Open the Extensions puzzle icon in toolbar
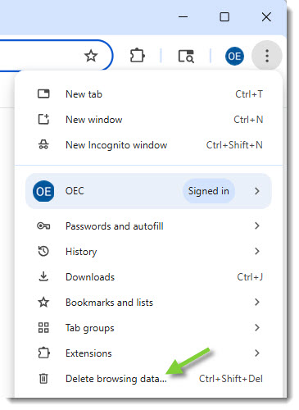This screenshot has width=299, height=410. [138, 56]
